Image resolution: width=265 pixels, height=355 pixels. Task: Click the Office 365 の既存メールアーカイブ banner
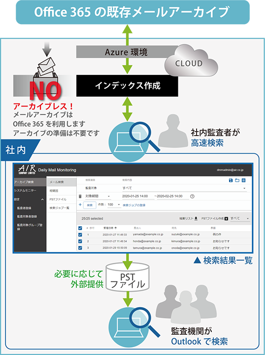pos(132,12)
